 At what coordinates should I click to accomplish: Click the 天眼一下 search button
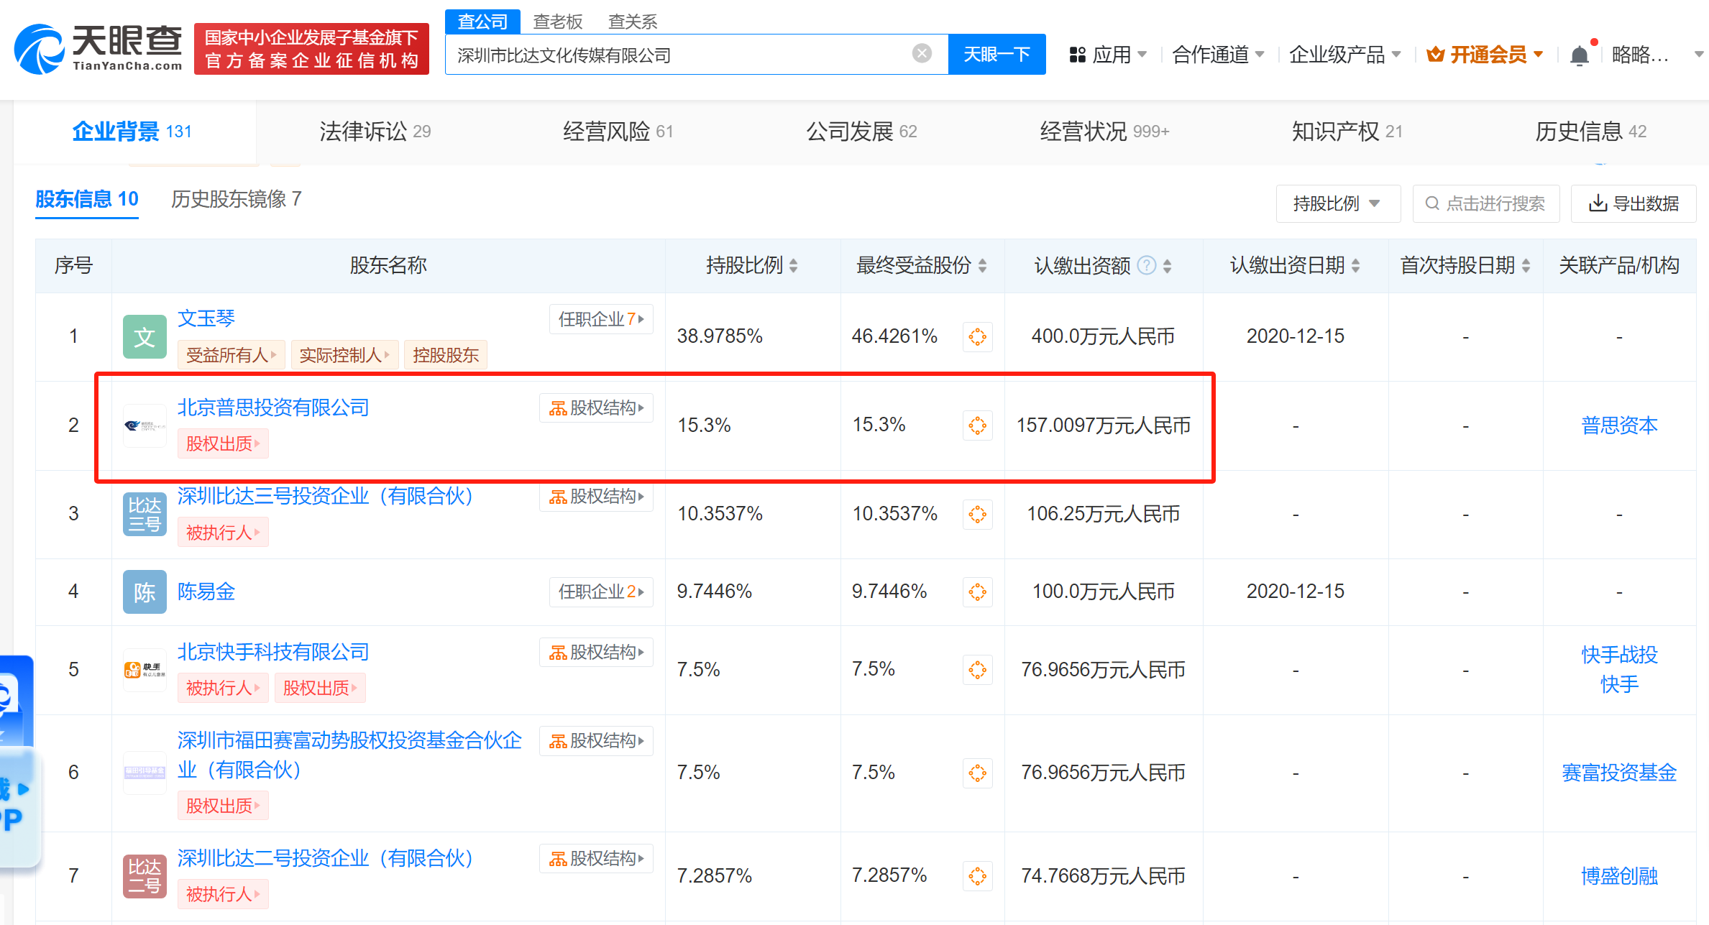[996, 54]
